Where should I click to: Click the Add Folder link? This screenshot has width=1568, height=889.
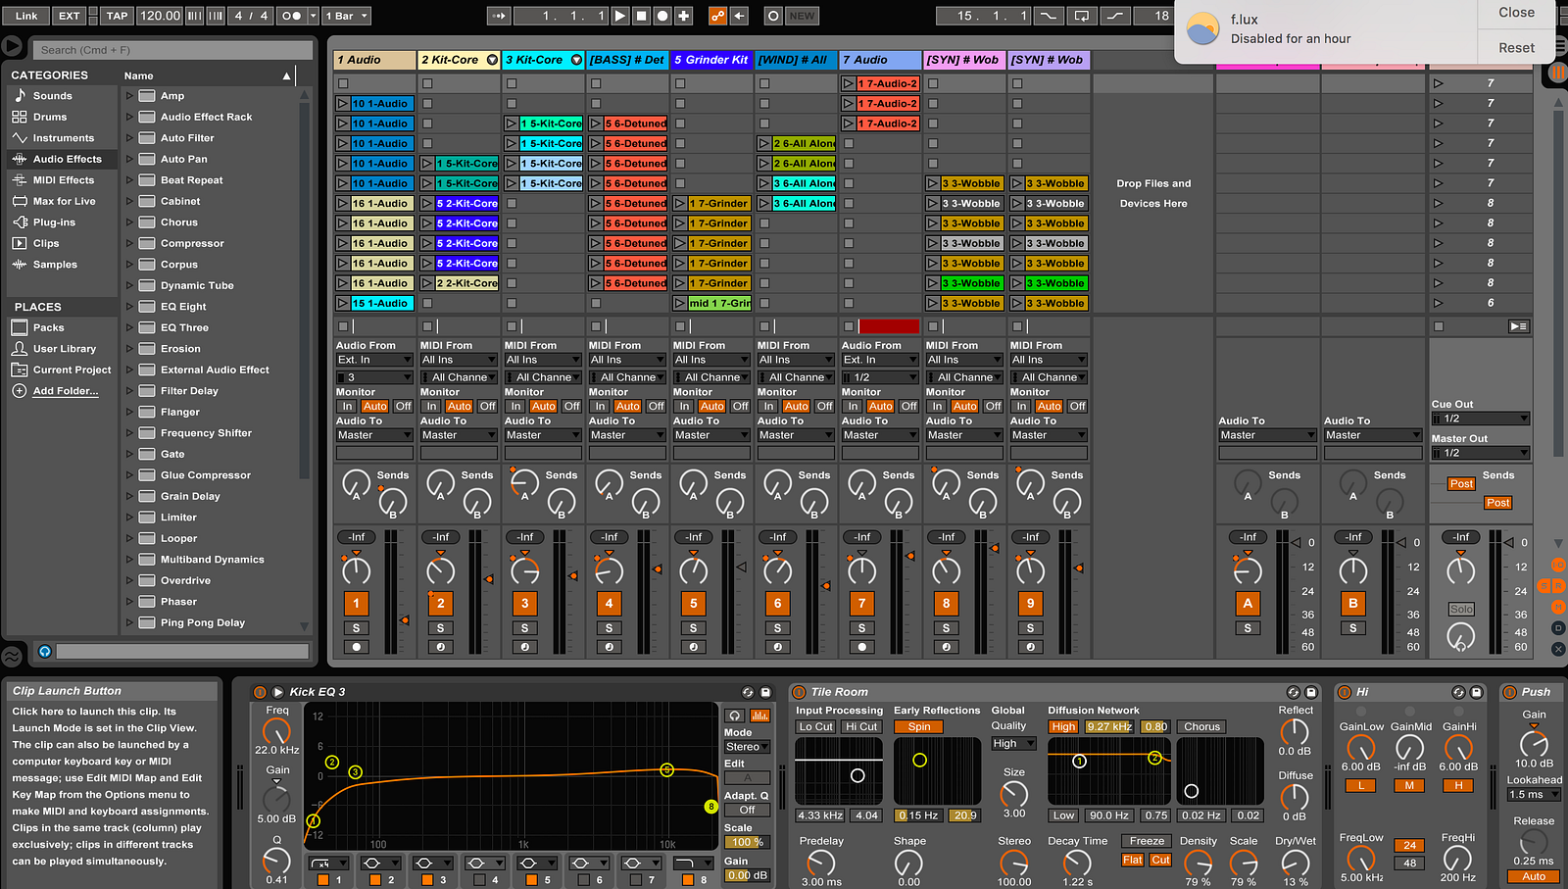coord(66,391)
